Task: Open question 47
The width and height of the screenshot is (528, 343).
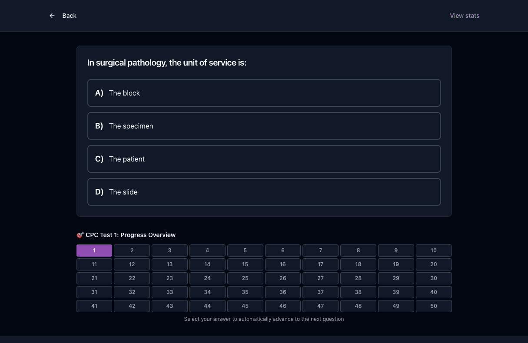Action: (321, 306)
